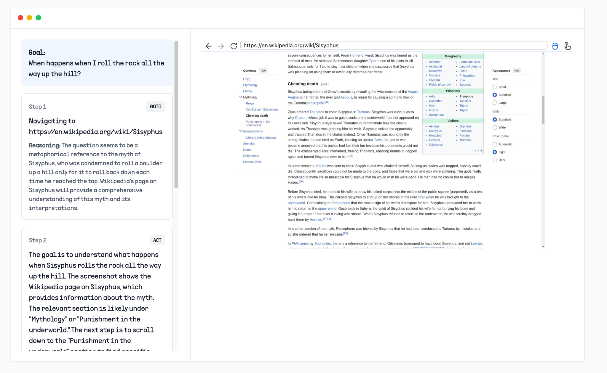Click the browser forward arrow
The width and height of the screenshot is (607, 373).
point(221,46)
